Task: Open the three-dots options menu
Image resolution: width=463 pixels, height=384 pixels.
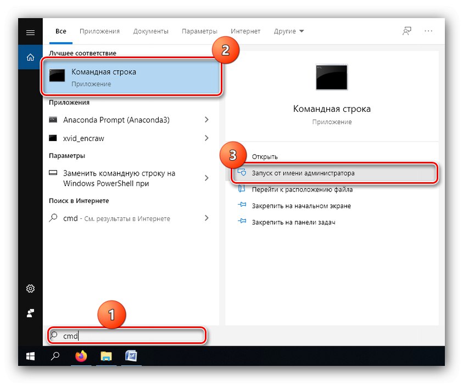Action: pyautogui.click(x=428, y=31)
